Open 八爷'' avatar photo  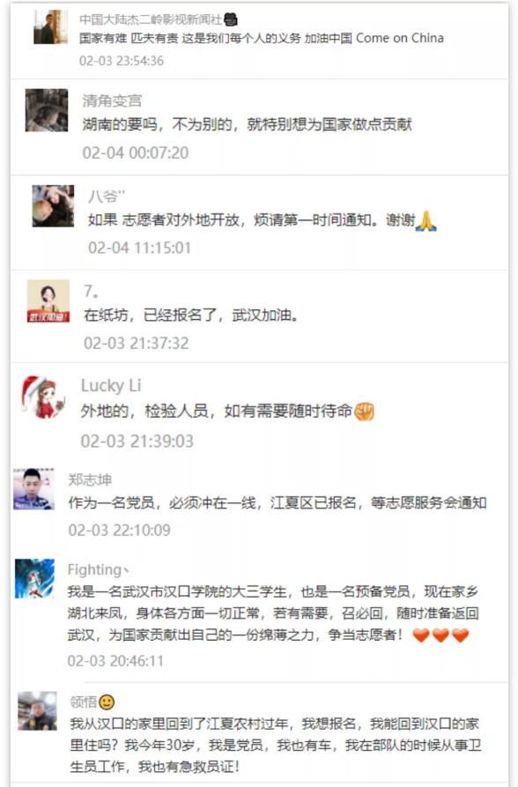click(53, 206)
